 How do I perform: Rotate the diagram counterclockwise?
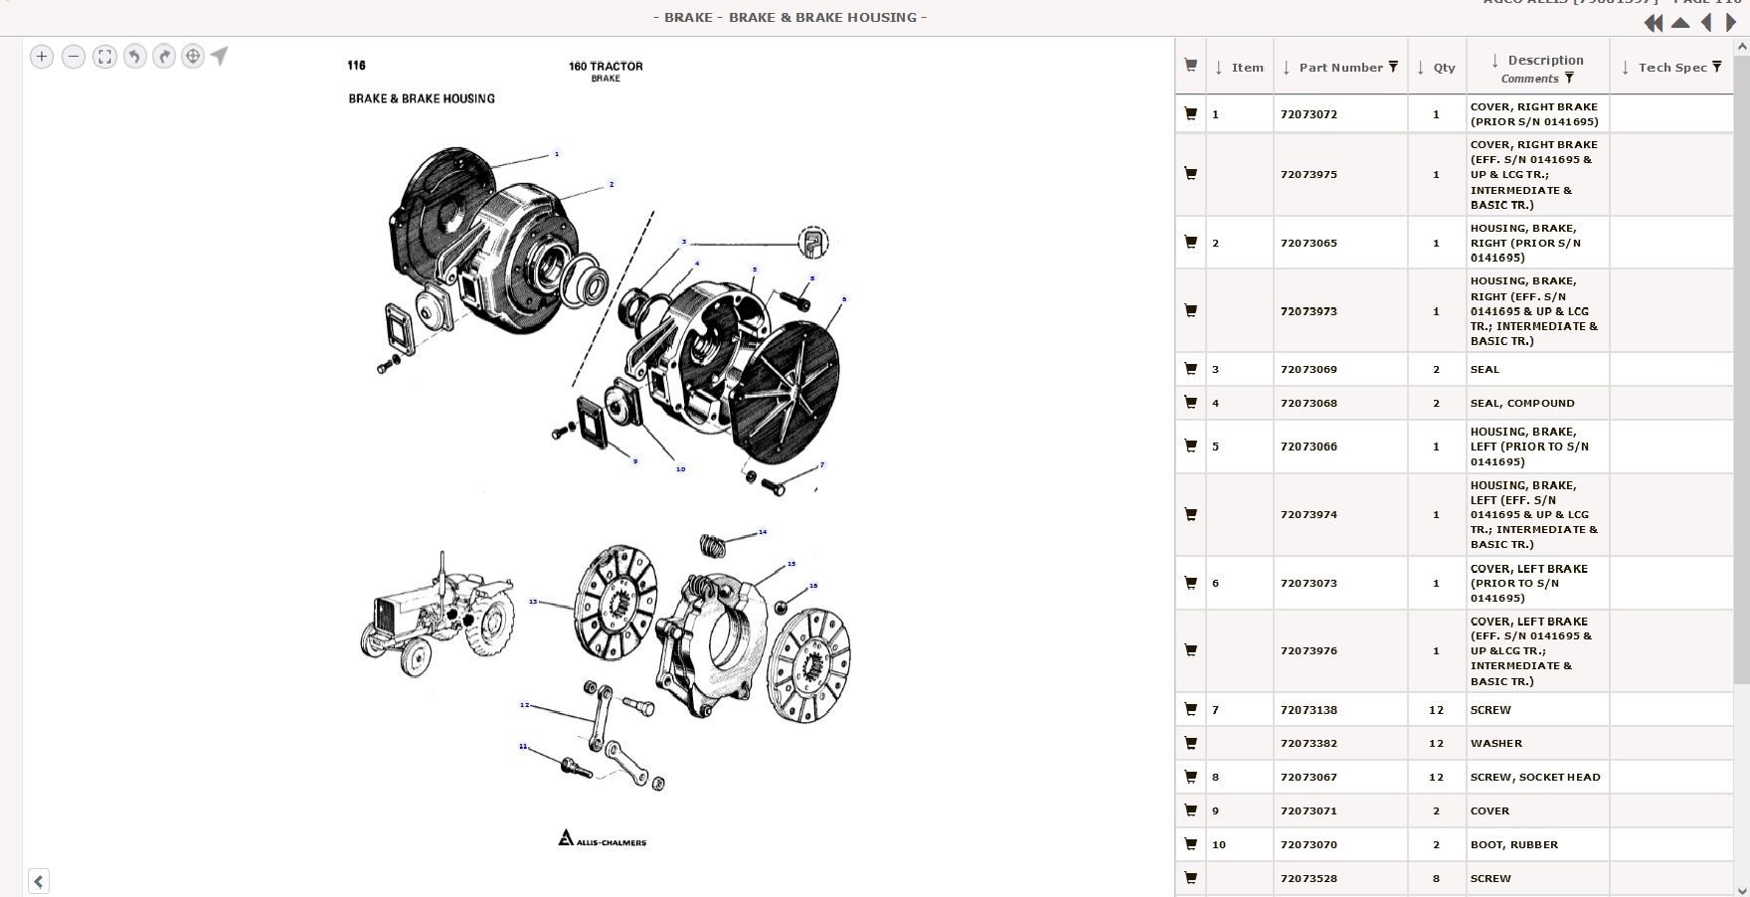coord(135,57)
